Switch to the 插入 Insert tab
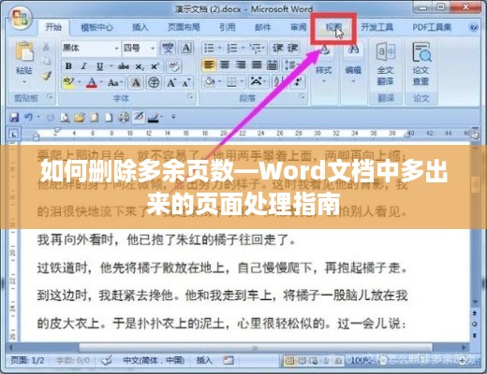This screenshot has height=374, width=487. point(140,27)
